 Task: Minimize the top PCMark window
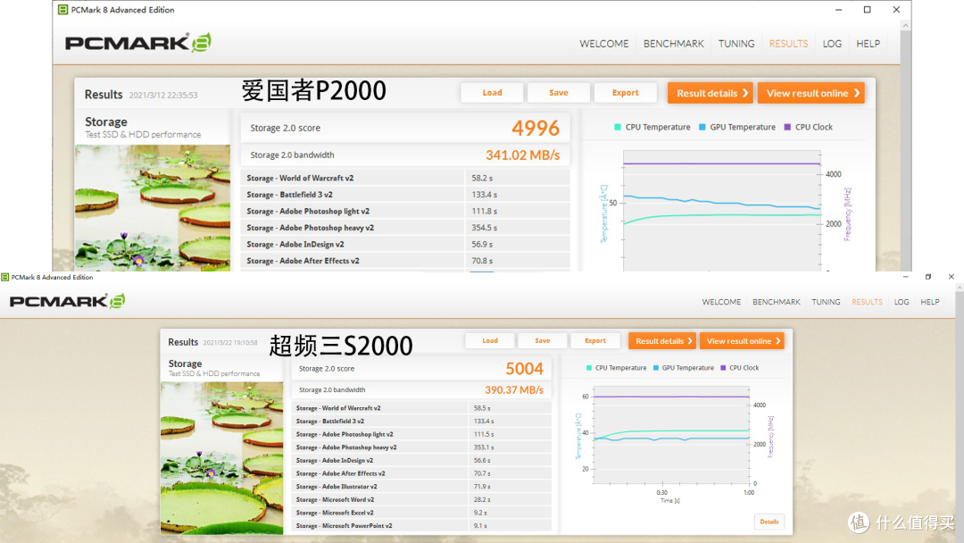(838, 10)
